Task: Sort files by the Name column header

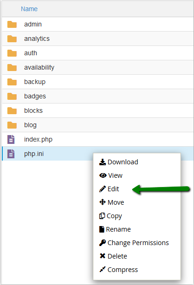Action: click(x=29, y=9)
